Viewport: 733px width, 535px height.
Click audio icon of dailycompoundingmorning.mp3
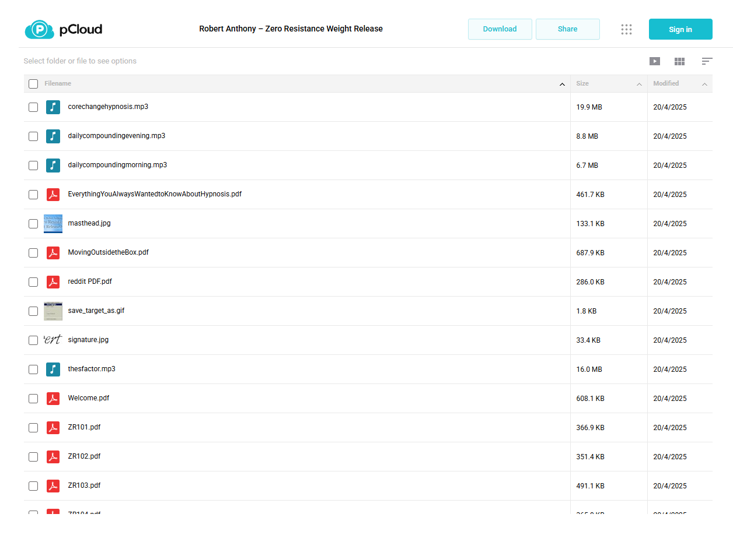click(53, 166)
